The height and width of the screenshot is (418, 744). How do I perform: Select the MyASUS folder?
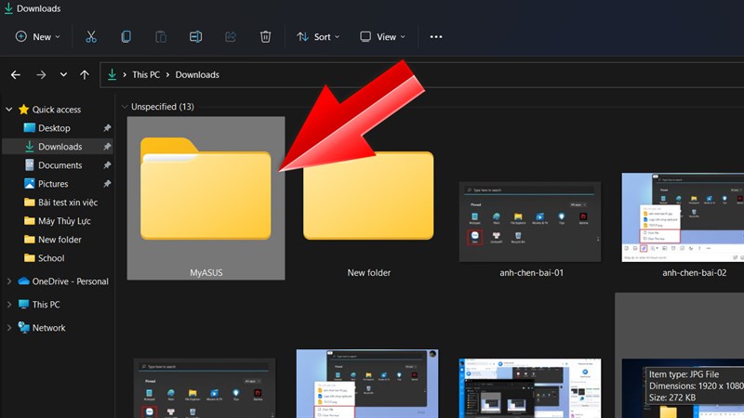point(206,198)
